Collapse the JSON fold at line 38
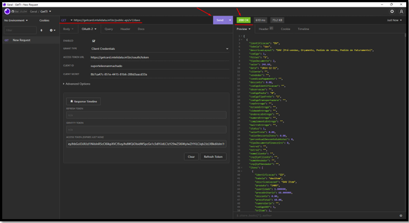The image size is (409, 223). (x=242, y=168)
